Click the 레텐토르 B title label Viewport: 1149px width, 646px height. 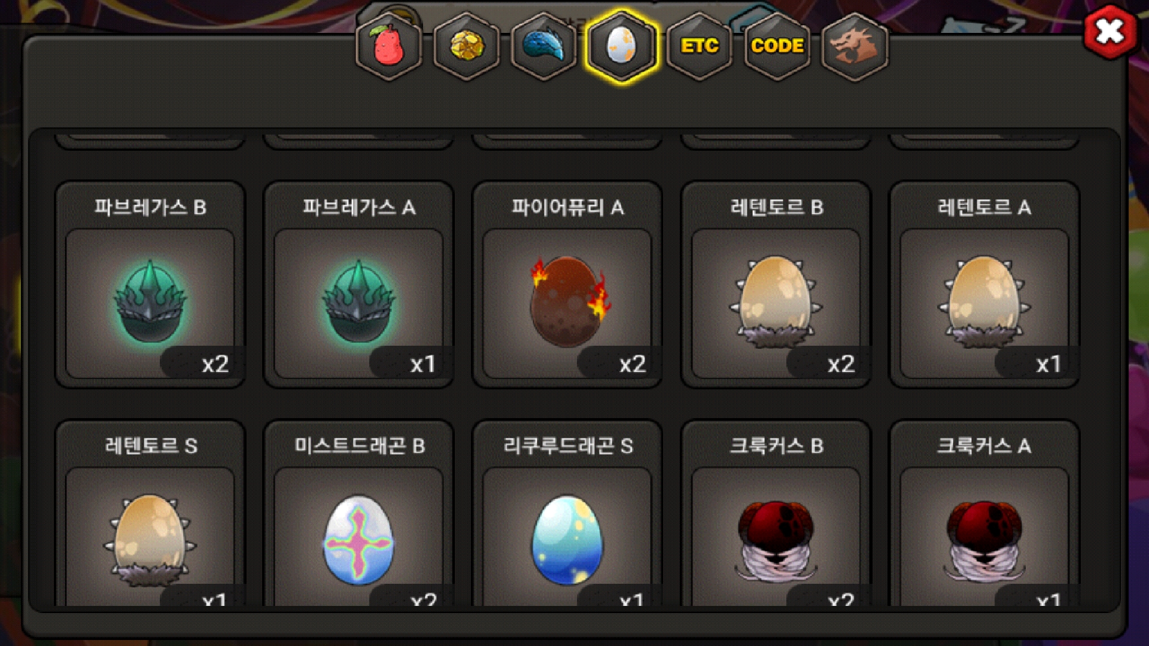[x=776, y=208]
